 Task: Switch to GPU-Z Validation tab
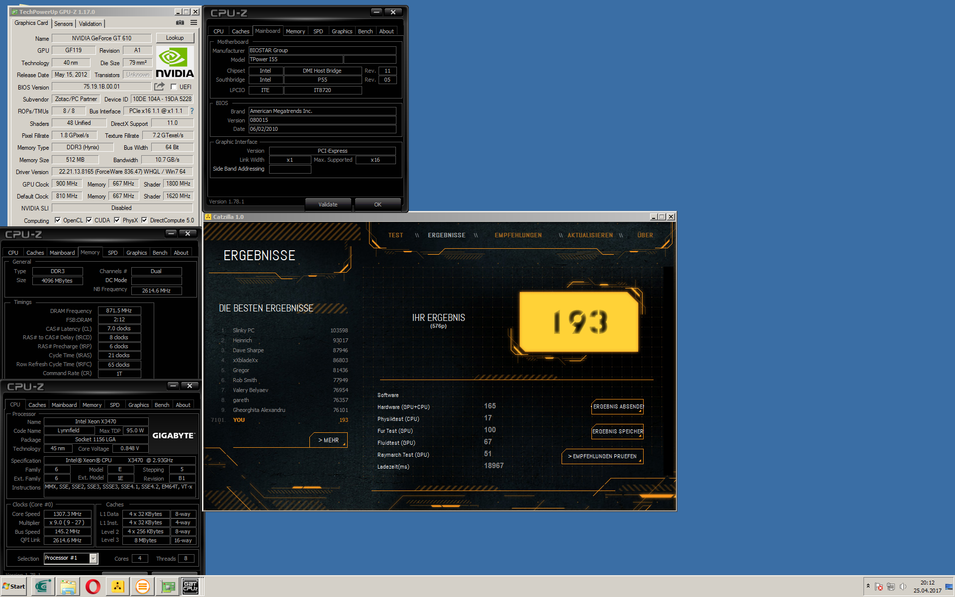[x=90, y=24]
